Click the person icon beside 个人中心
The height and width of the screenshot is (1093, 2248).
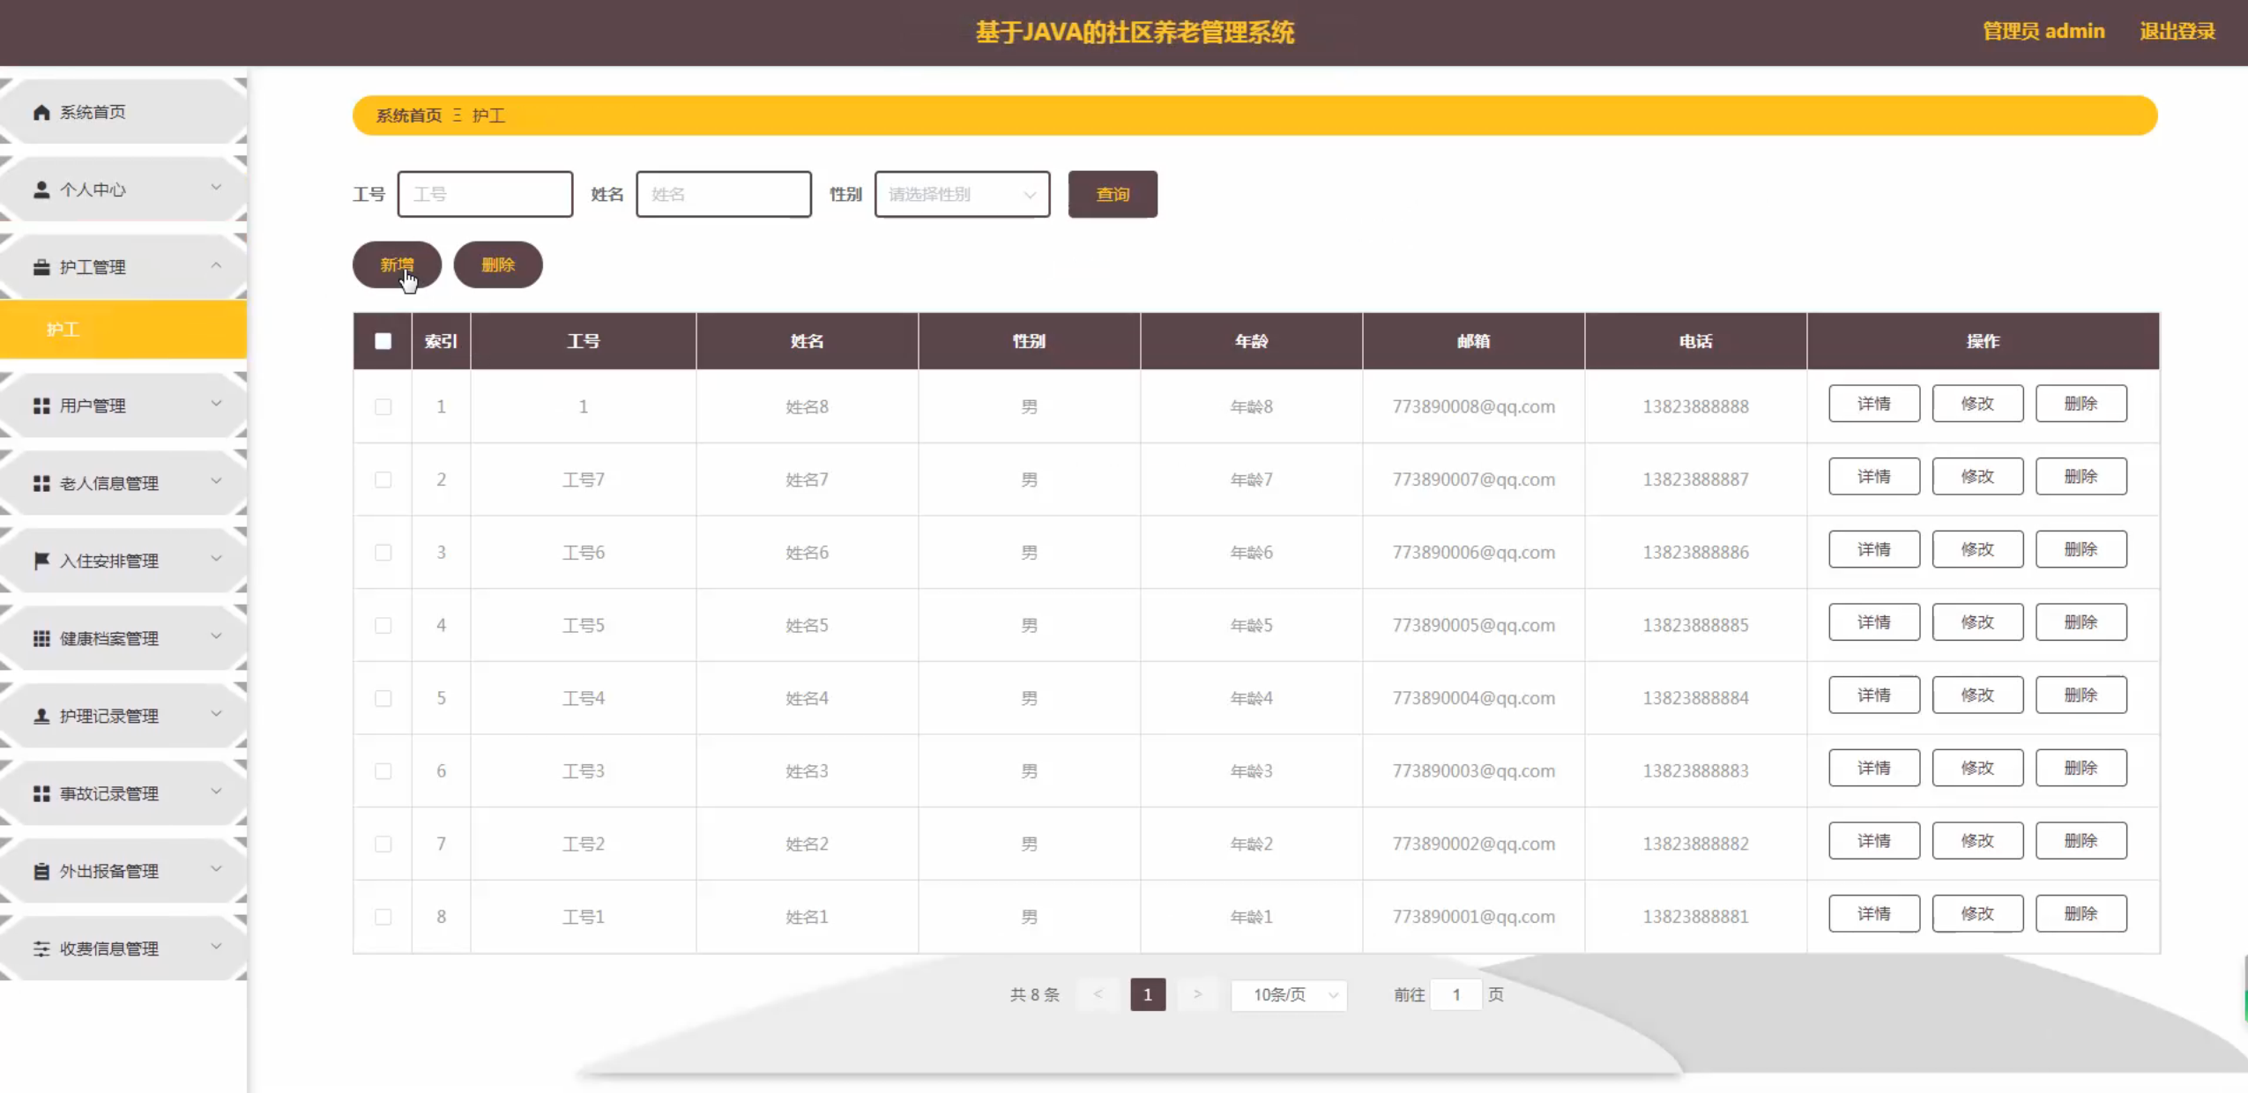click(41, 190)
